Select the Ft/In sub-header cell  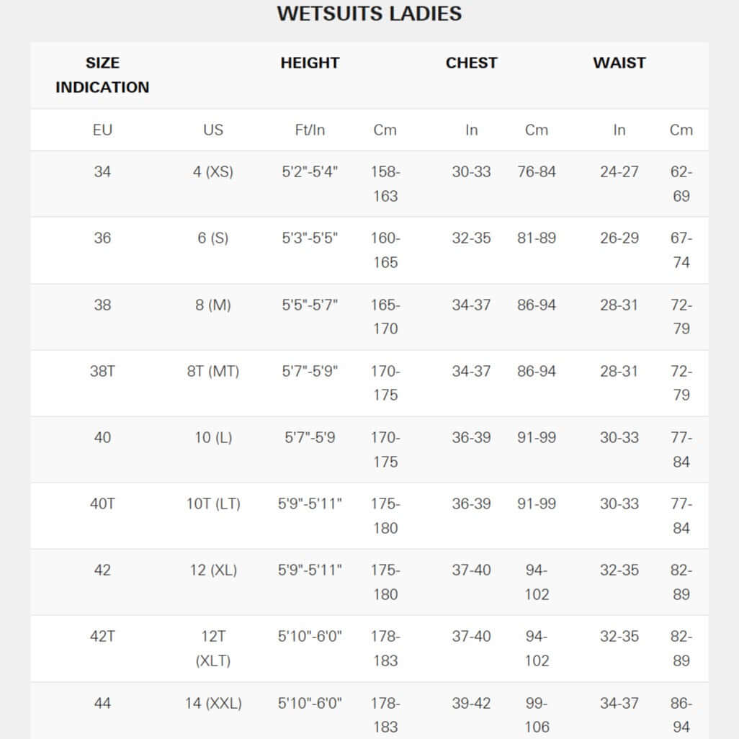coord(310,130)
